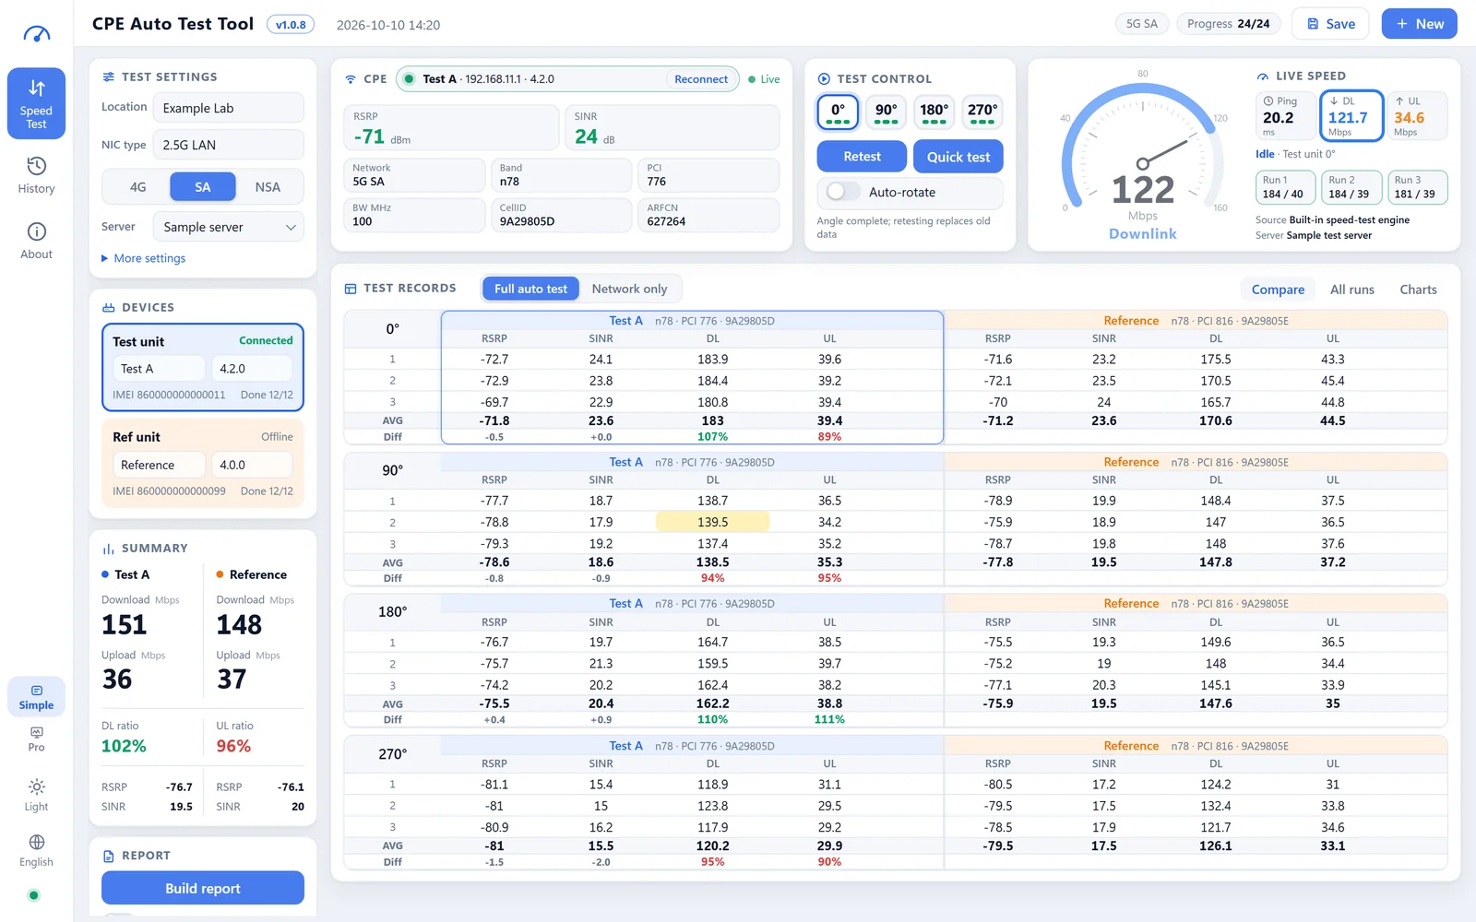Click the Light theme sun icon

coord(36,786)
